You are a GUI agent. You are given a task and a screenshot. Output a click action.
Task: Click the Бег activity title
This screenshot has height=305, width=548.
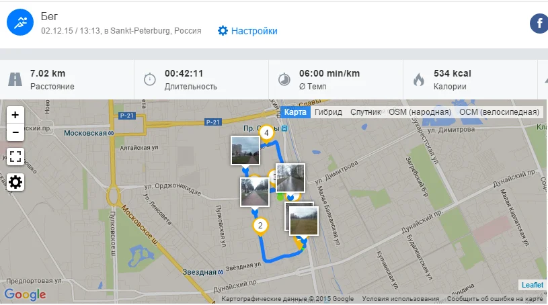(x=49, y=16)
